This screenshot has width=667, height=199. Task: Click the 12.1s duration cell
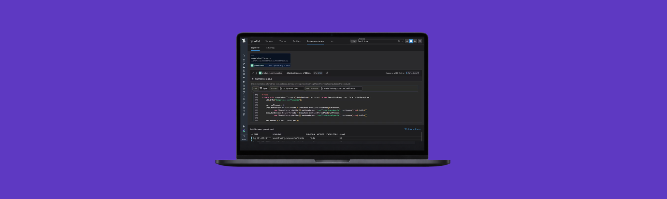pyautogui.click(x=312, y=138)
